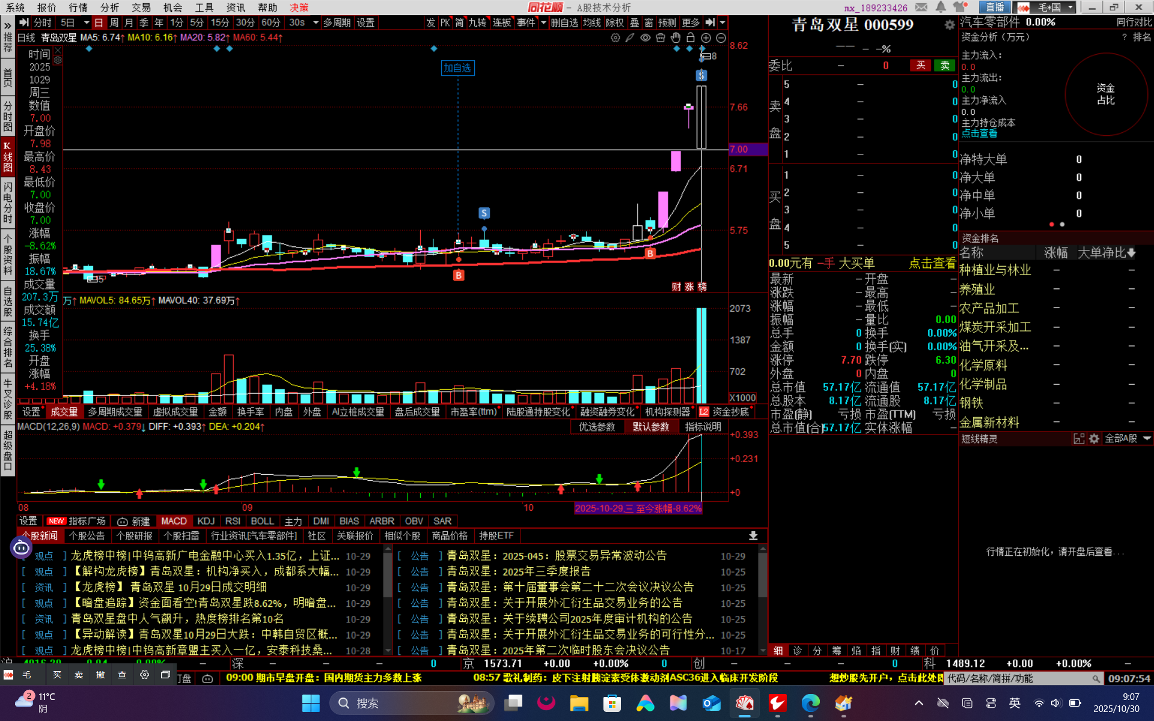Click the 点击查看 link under 主力持仓成本
1154x721 pixels.
(979, 133)
